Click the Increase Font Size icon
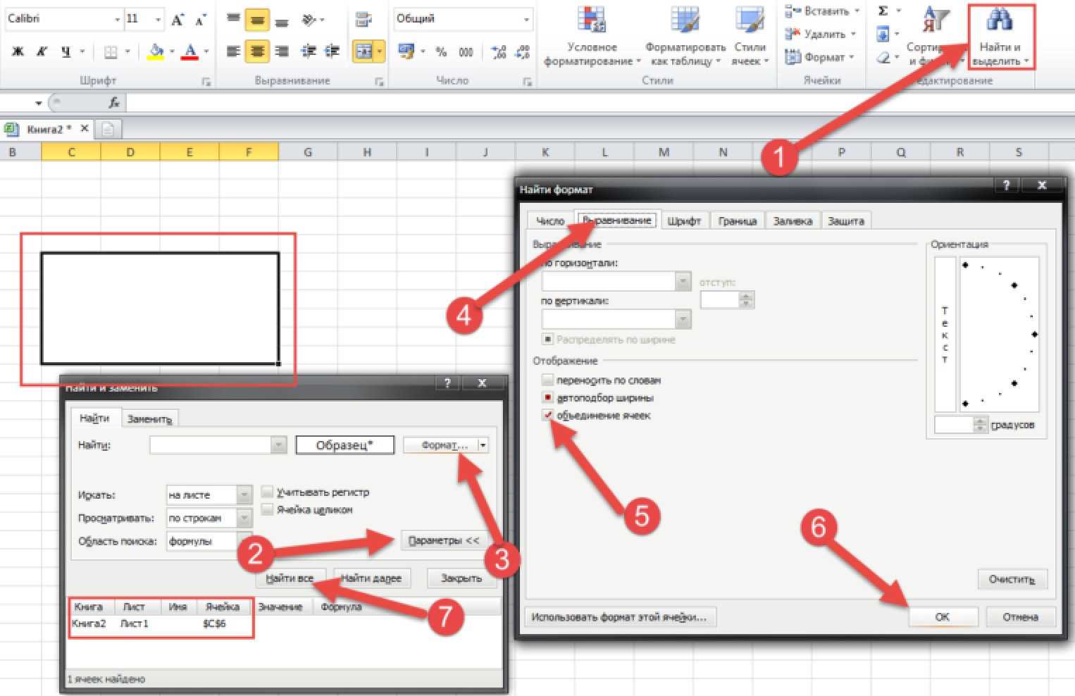The image size is (1075, 696). pyautogui.click(x=178, y=20)
